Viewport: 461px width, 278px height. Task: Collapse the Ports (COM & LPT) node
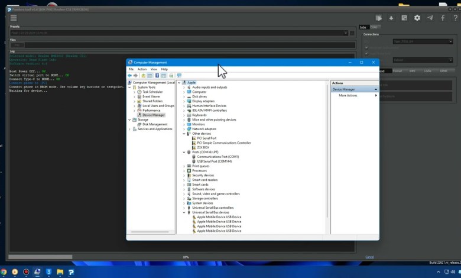pyautogui.click(x=184, y=152)
